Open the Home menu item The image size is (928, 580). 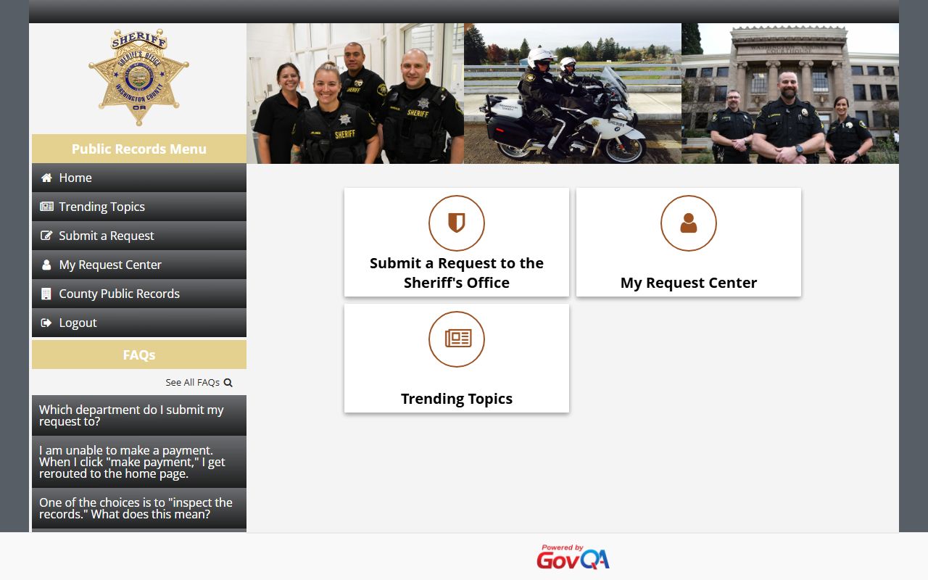coord(139,178)
